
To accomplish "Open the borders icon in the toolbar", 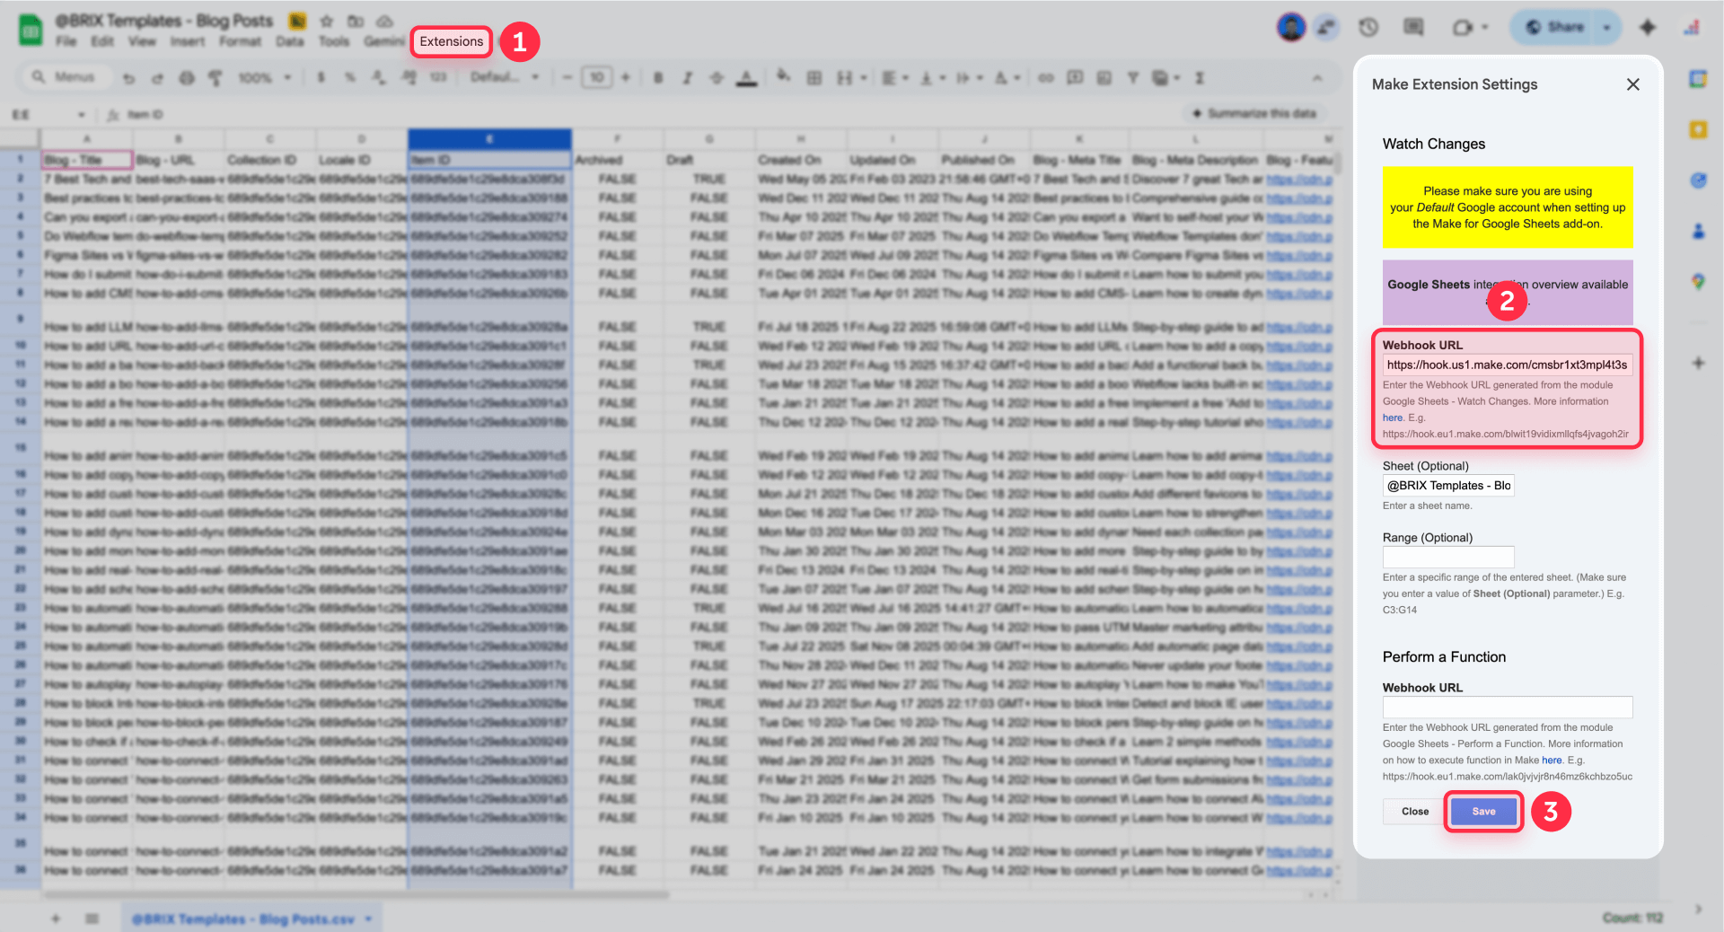I will (x=814, y=78).
